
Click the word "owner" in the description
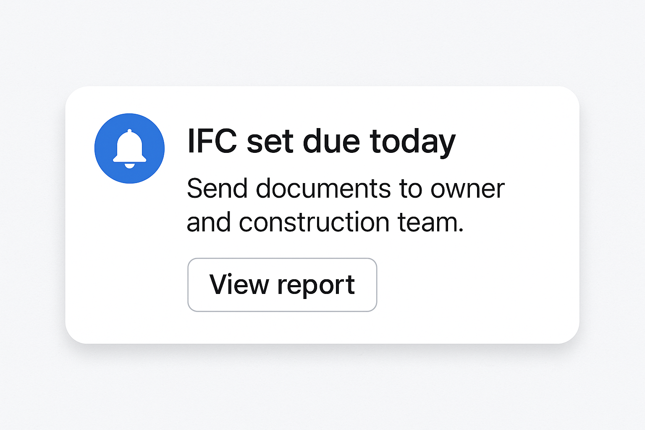point(467,189)
